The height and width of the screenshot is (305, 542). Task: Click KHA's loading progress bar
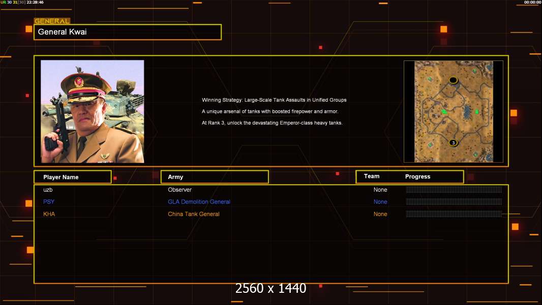point(454,214)
